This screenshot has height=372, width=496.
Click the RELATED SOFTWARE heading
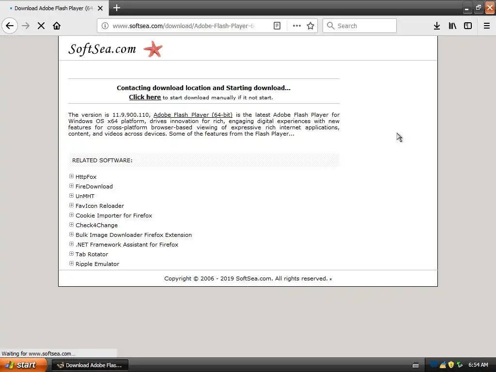102,160
